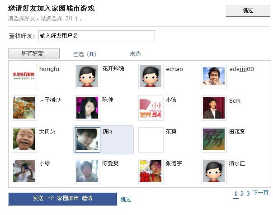Image resolution: width=273 pixels, height=215 pixels.
Task: Go to page 2 of friends
Action: click(x=242, y=194)
